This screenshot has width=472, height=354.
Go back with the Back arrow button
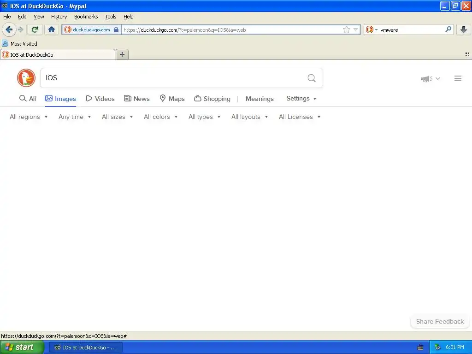click(x=9, y=29)
